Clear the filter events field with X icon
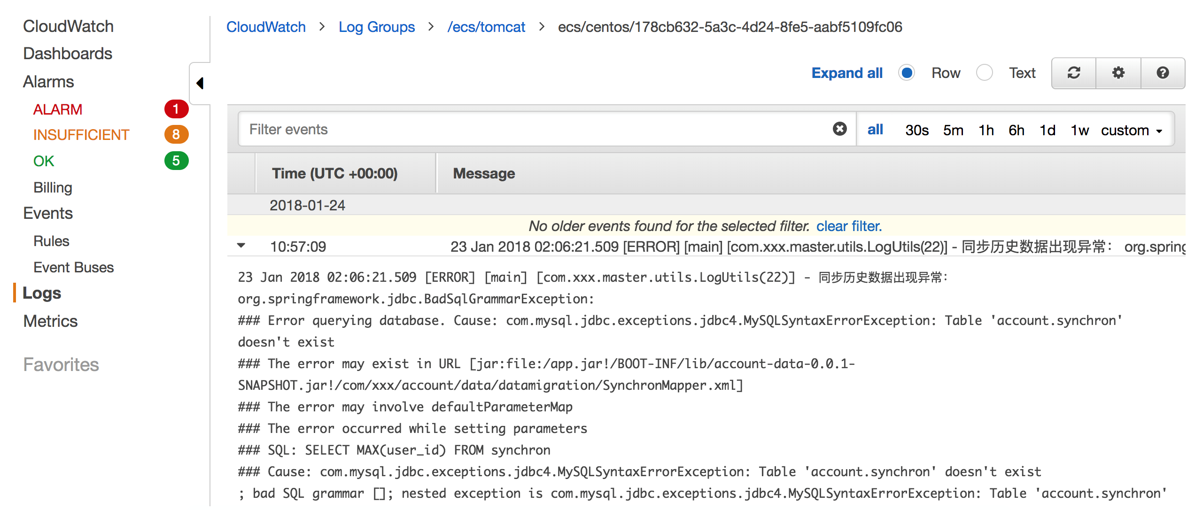1195x510 pixels. [839, 129]
